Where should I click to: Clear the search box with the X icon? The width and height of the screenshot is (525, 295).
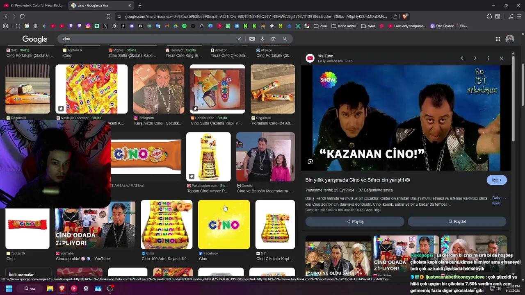pos(239,39)
